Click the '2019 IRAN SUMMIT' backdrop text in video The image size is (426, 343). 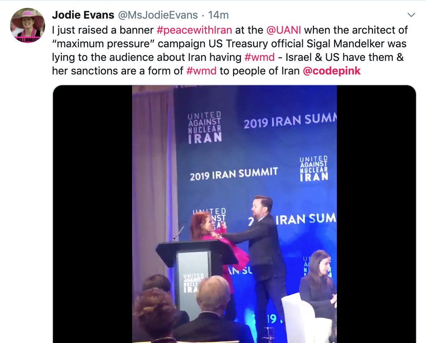tap(234, 174)
